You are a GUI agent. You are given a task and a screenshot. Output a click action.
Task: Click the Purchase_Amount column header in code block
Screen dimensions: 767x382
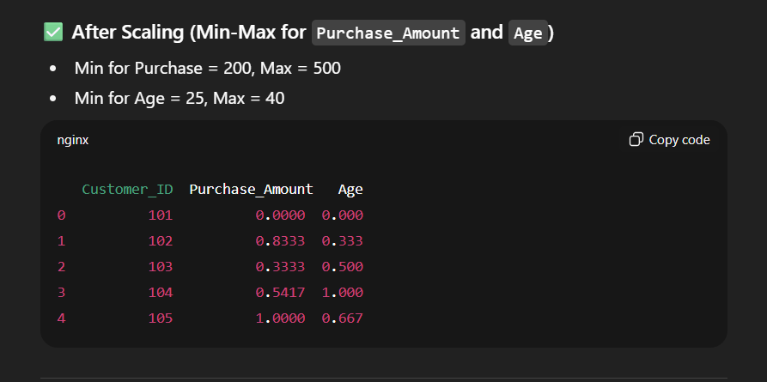(251, 189)
